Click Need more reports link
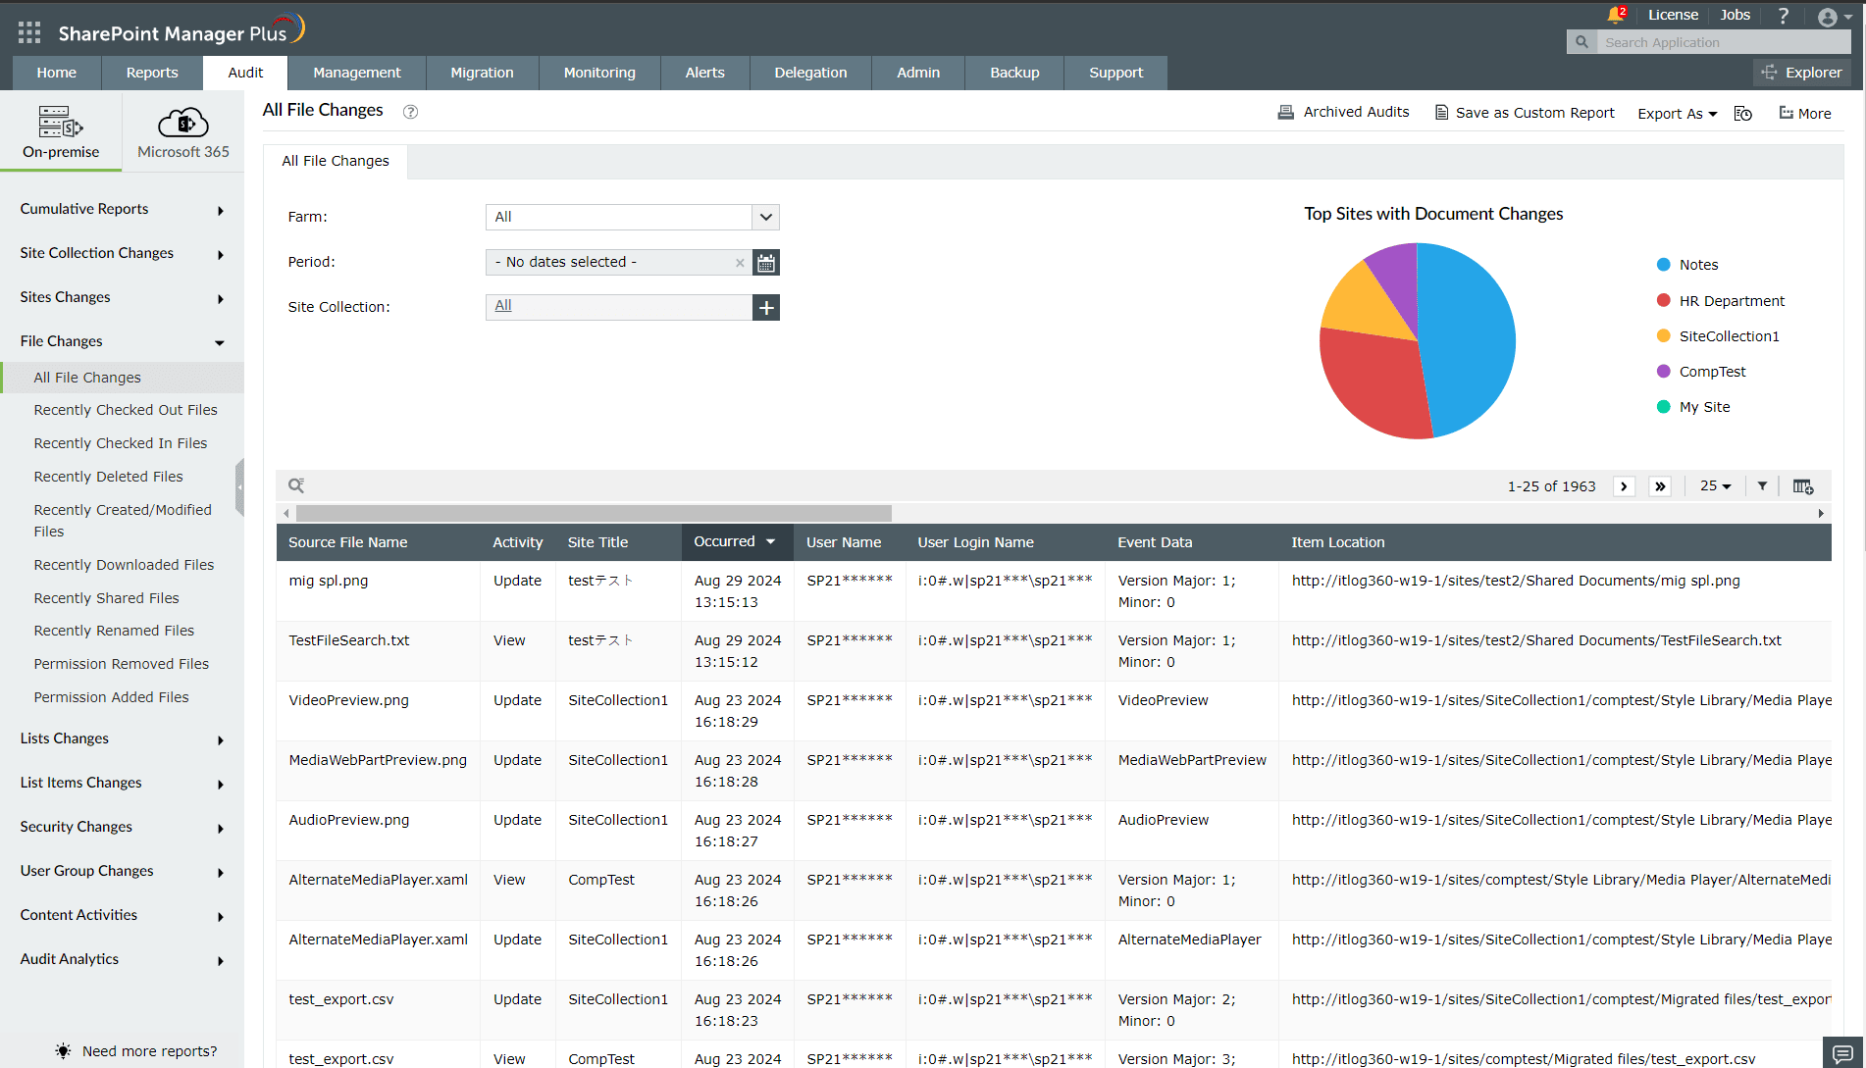 (x=150, y=1051)
